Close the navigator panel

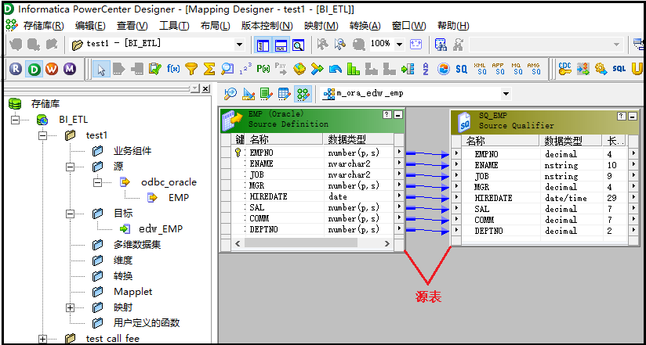[x=205, y=88]
